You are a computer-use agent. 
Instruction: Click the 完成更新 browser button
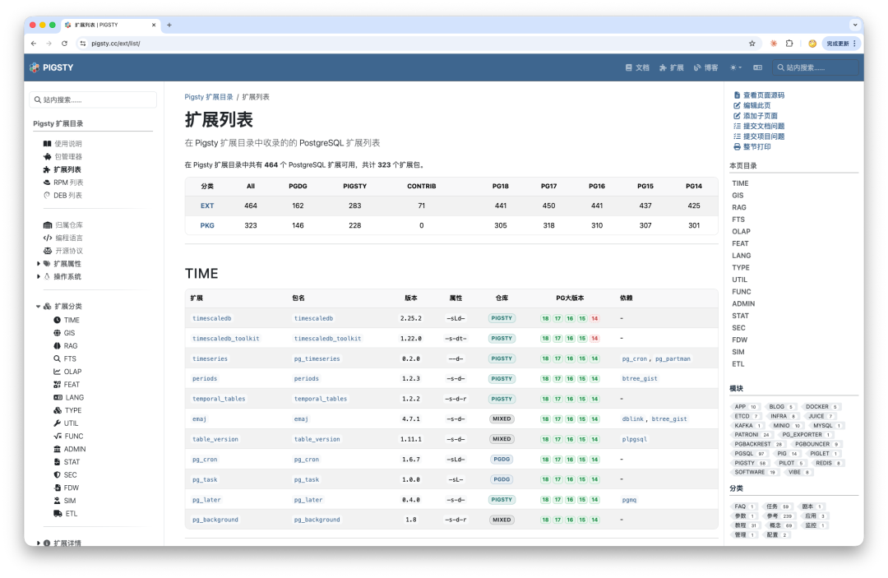(x=841, y=44)
